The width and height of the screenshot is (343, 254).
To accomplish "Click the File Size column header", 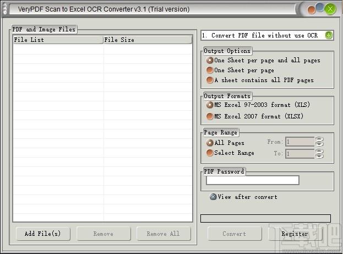I will 148,40.
